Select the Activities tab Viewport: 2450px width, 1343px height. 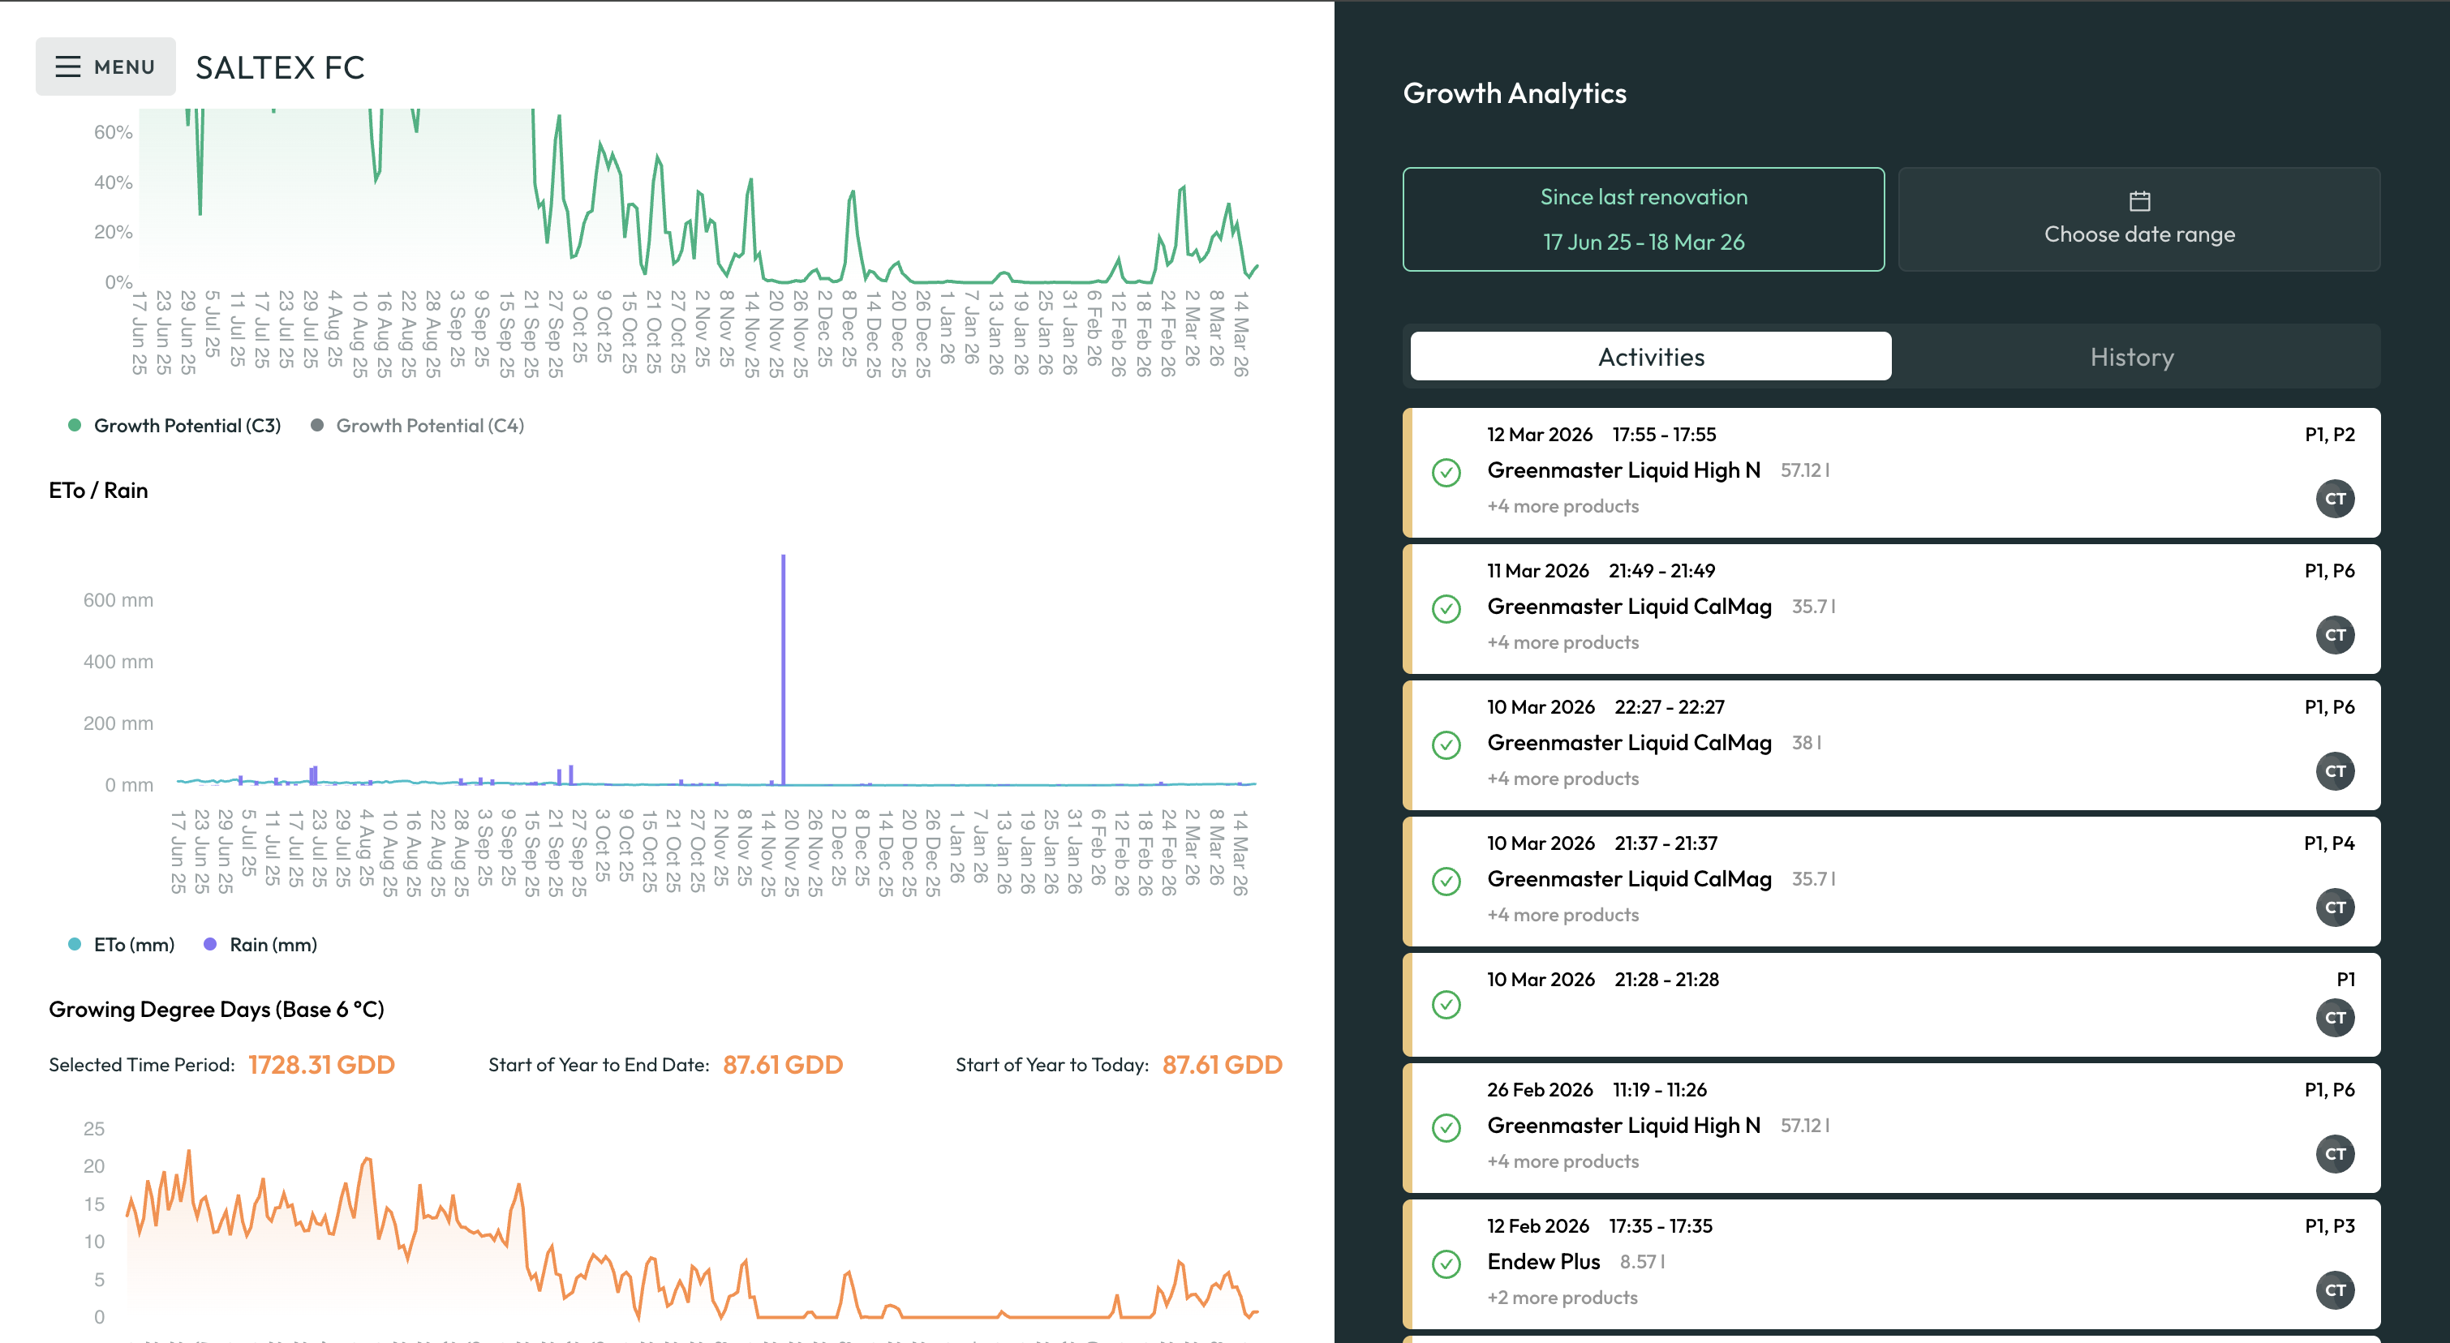coord(1650,356)
